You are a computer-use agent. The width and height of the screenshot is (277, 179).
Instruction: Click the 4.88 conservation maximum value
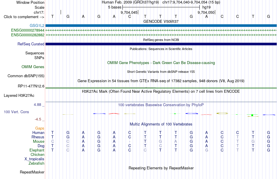(37, 105)
